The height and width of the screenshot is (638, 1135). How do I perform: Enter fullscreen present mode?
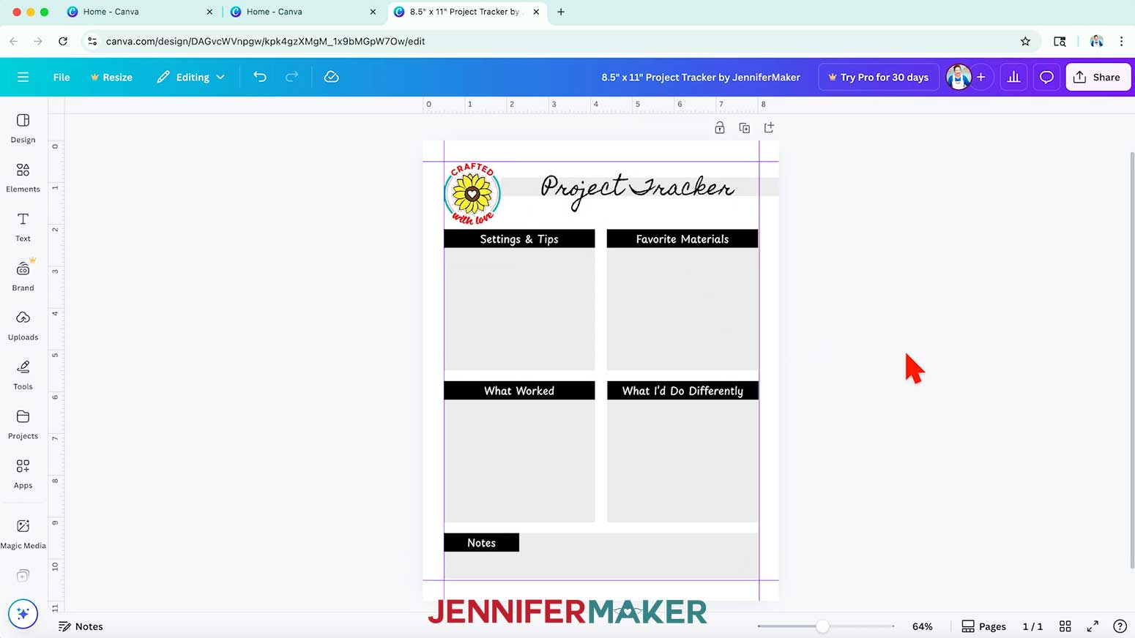click(x=1093, y=626)
